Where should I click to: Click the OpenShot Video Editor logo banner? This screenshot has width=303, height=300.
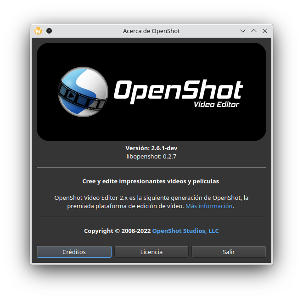coord(151,92)
